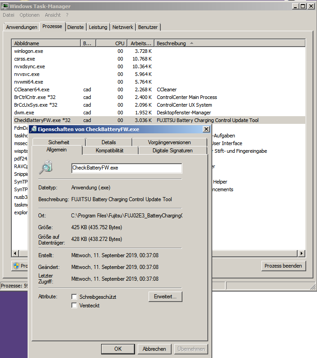Image resolution: width=317 pixels, height=358 pixels.
Task: Click the horizontal scrollbar right arrow
Action: point(302,253)
